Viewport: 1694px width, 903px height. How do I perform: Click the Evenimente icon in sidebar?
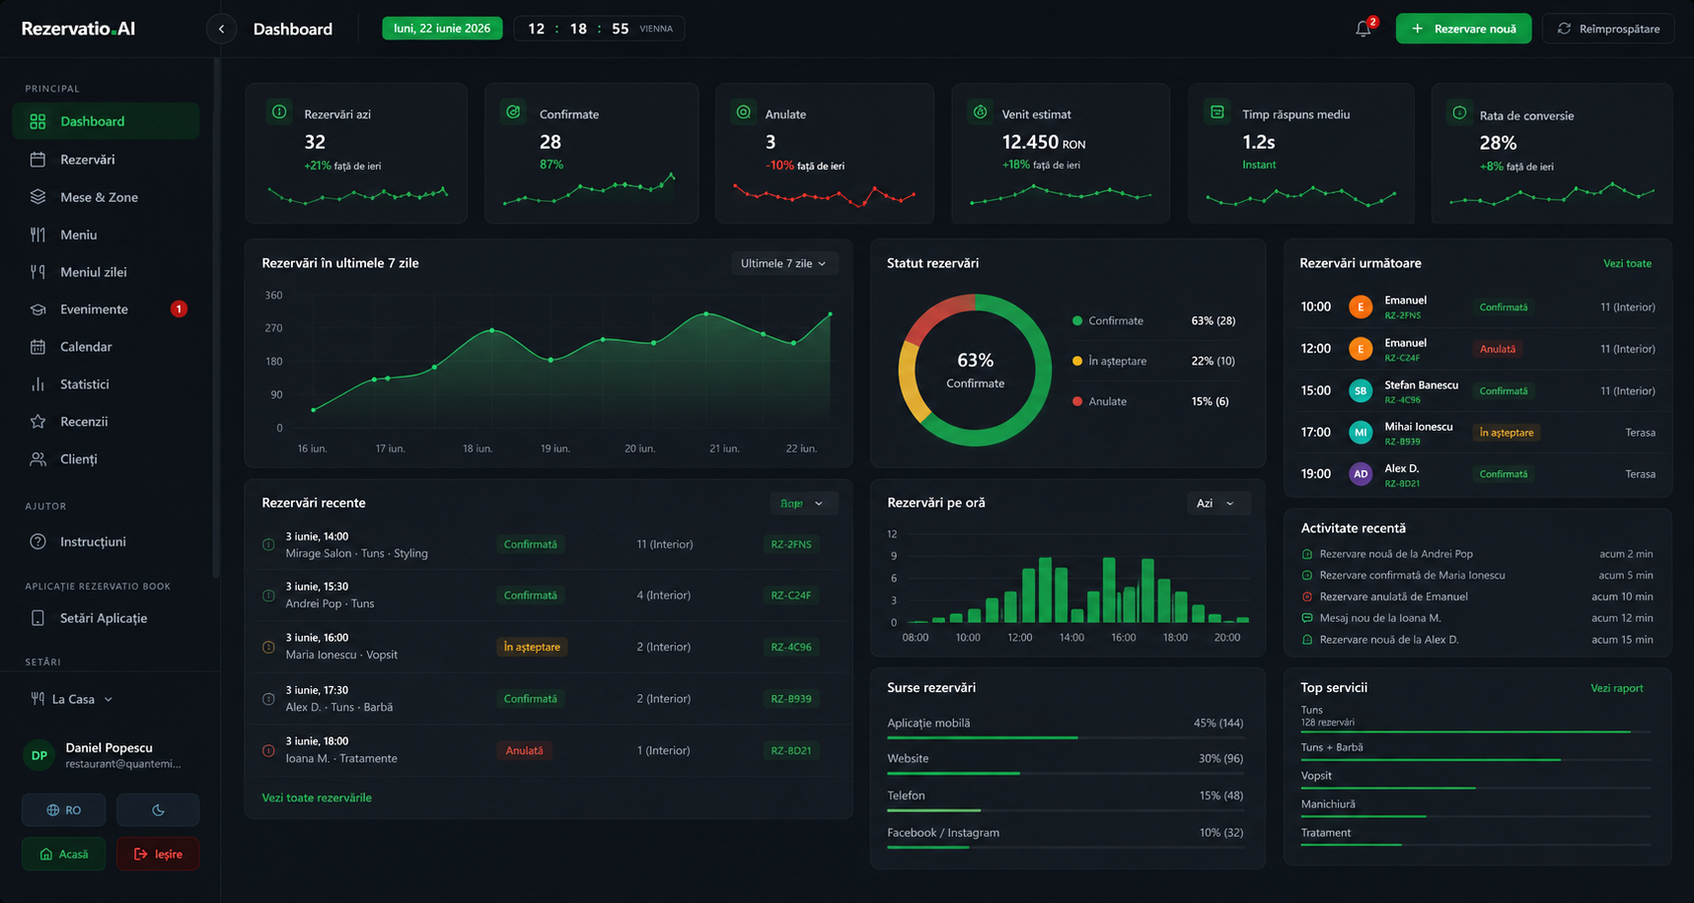(x=37, y=309)
